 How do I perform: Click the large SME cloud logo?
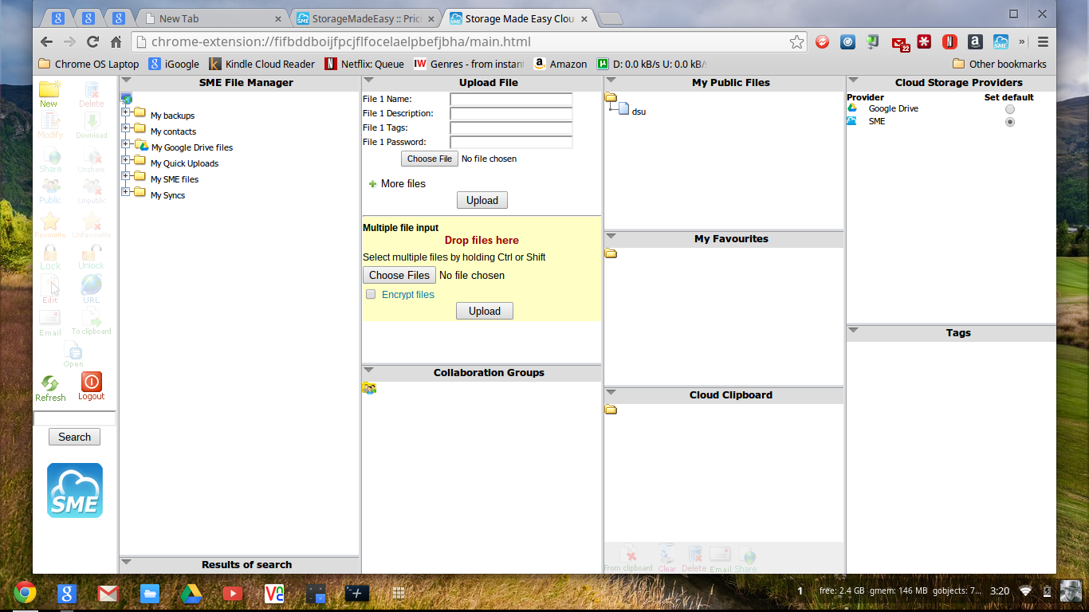point(75,490)
